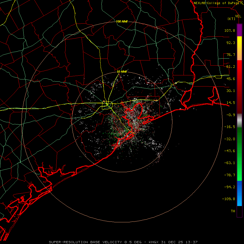Click the -94.2 legend value

pyautogui.click(x=230, y=187)
